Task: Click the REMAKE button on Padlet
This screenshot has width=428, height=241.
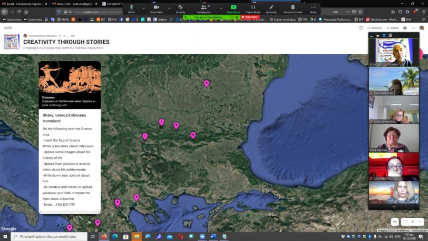Action: coord(375,28)
